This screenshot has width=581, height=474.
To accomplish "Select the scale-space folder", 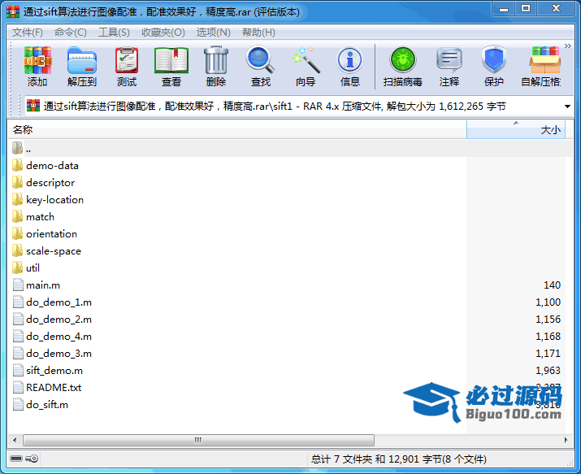I will click(x=54, y=251).
